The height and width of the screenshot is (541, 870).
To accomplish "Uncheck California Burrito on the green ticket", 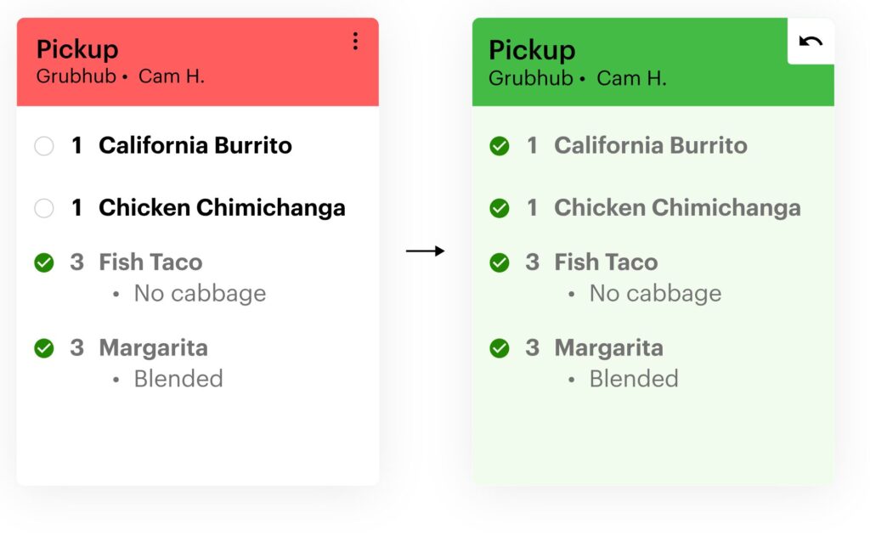I will [500, 146].
